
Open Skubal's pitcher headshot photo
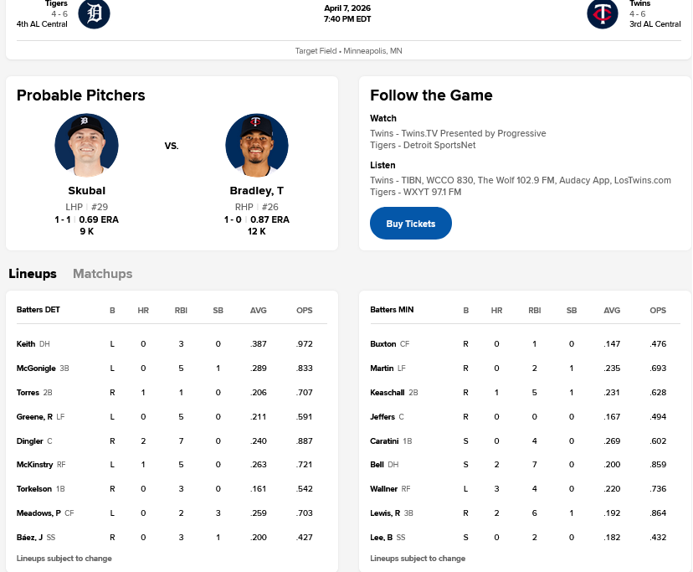tap(86, 145)
